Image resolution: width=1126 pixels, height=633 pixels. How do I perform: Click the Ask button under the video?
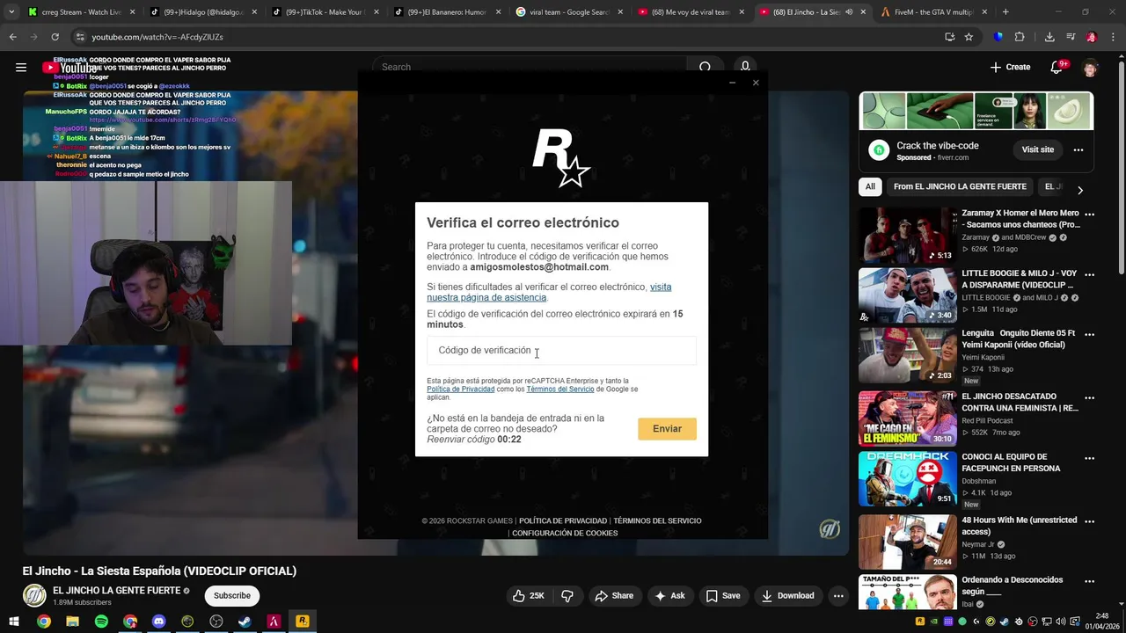(669, 595)
